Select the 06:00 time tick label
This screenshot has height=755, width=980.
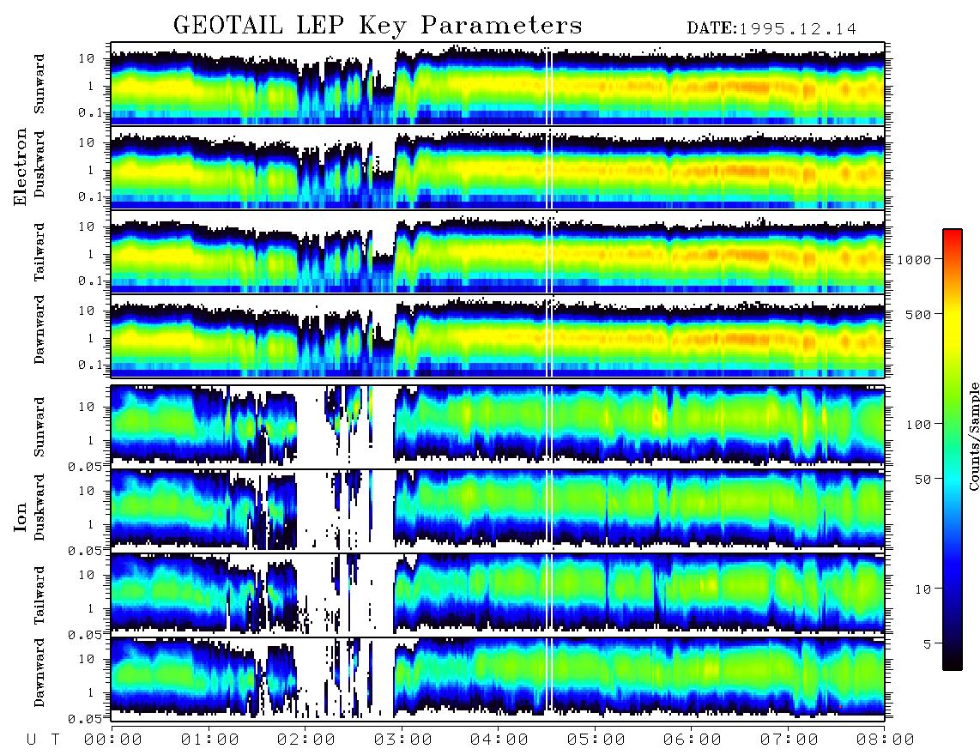pyautogui.click(x=693, y=740)
